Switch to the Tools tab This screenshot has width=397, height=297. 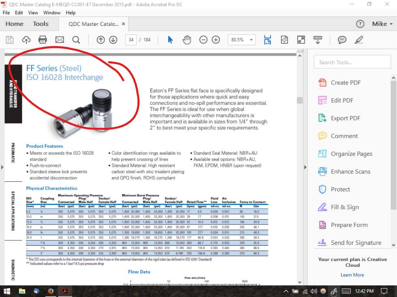pyautogui.click(x=41, y=24)
